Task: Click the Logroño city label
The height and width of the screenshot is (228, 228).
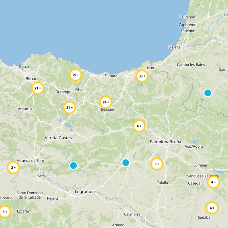Action: click(83, 192)
